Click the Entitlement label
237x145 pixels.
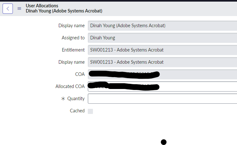pos(73,50)
